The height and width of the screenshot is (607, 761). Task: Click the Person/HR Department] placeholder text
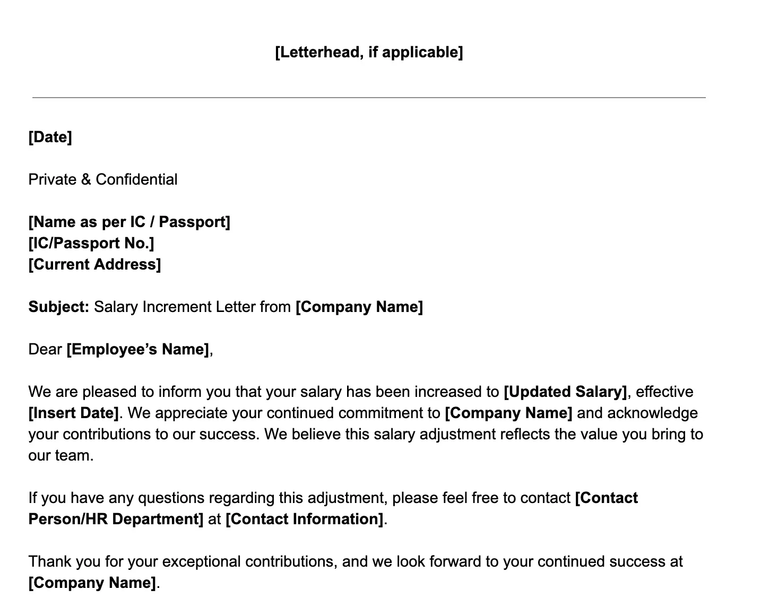coord(116,519)
